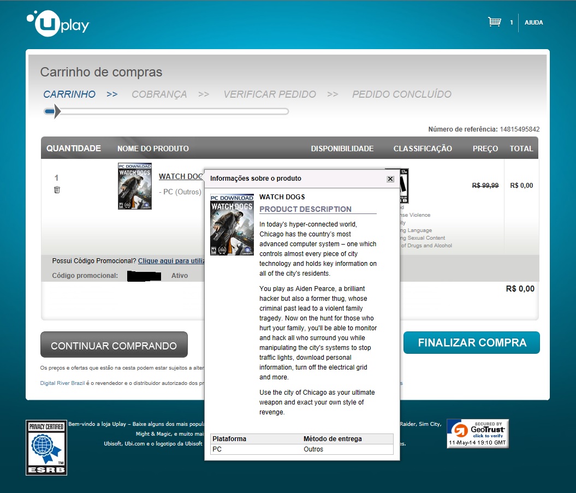Close the product information popup
576x493 pixels.
click(x=390, y=179)
